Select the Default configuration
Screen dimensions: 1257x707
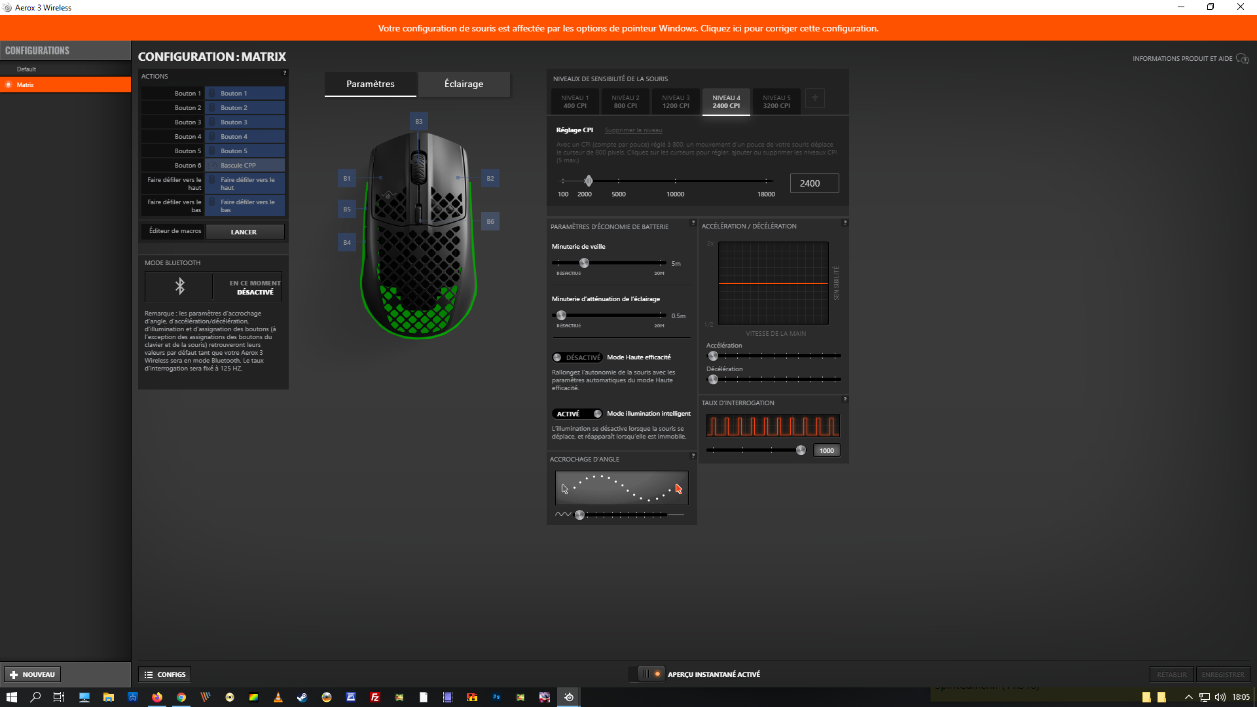point(65,69)
